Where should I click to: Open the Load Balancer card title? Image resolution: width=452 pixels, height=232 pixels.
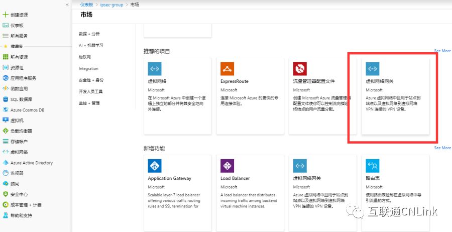(235, 178)
